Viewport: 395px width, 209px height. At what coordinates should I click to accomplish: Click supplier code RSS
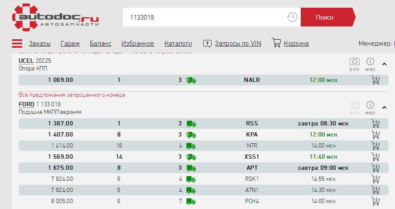click(252, 123)
